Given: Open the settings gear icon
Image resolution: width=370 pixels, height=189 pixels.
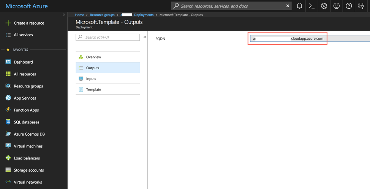Looking at the screenshot, I should click(x=324, y=6).
